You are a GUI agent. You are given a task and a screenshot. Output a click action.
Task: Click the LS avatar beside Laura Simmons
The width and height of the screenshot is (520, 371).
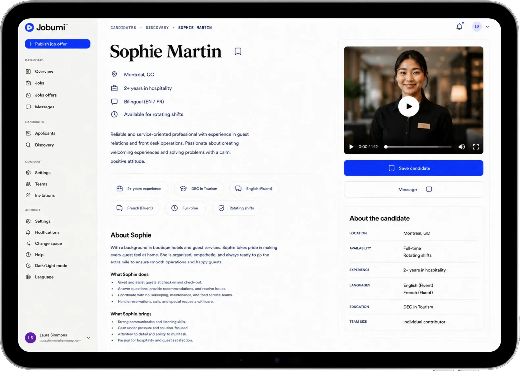(31, 338)
